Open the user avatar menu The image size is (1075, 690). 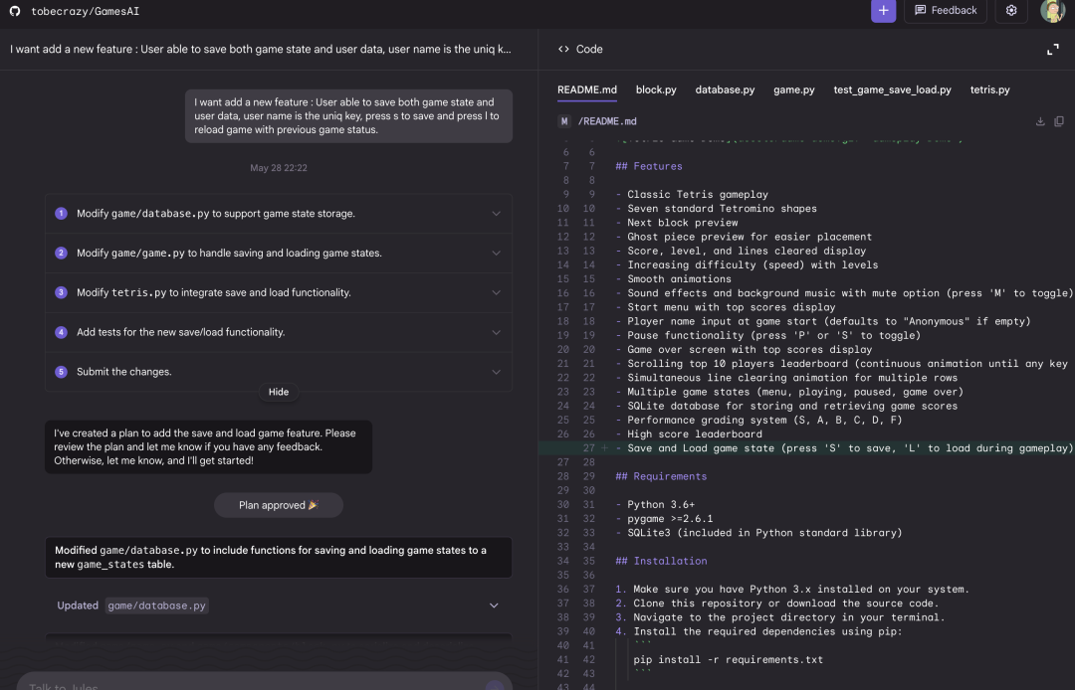[x=1052, y=10]
